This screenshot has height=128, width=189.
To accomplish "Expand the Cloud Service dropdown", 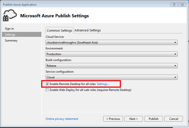I will 176,43.
